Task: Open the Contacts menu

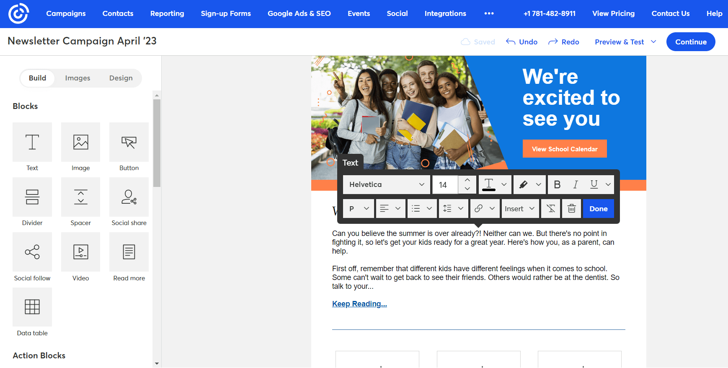Action: (118, 13)
